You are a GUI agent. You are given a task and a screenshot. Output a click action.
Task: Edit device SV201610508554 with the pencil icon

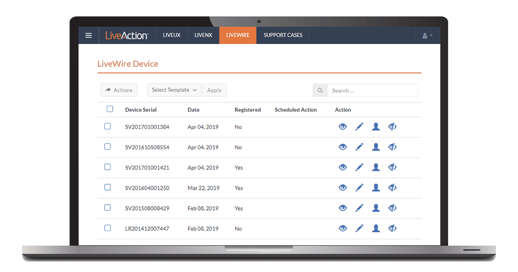tap(359, 147)
